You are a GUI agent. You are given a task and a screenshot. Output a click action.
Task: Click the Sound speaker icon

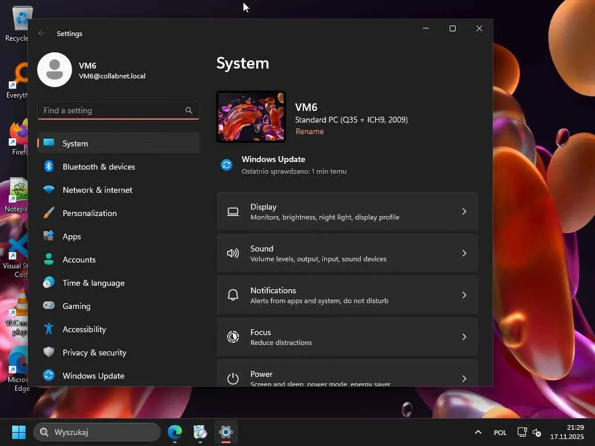233,253
